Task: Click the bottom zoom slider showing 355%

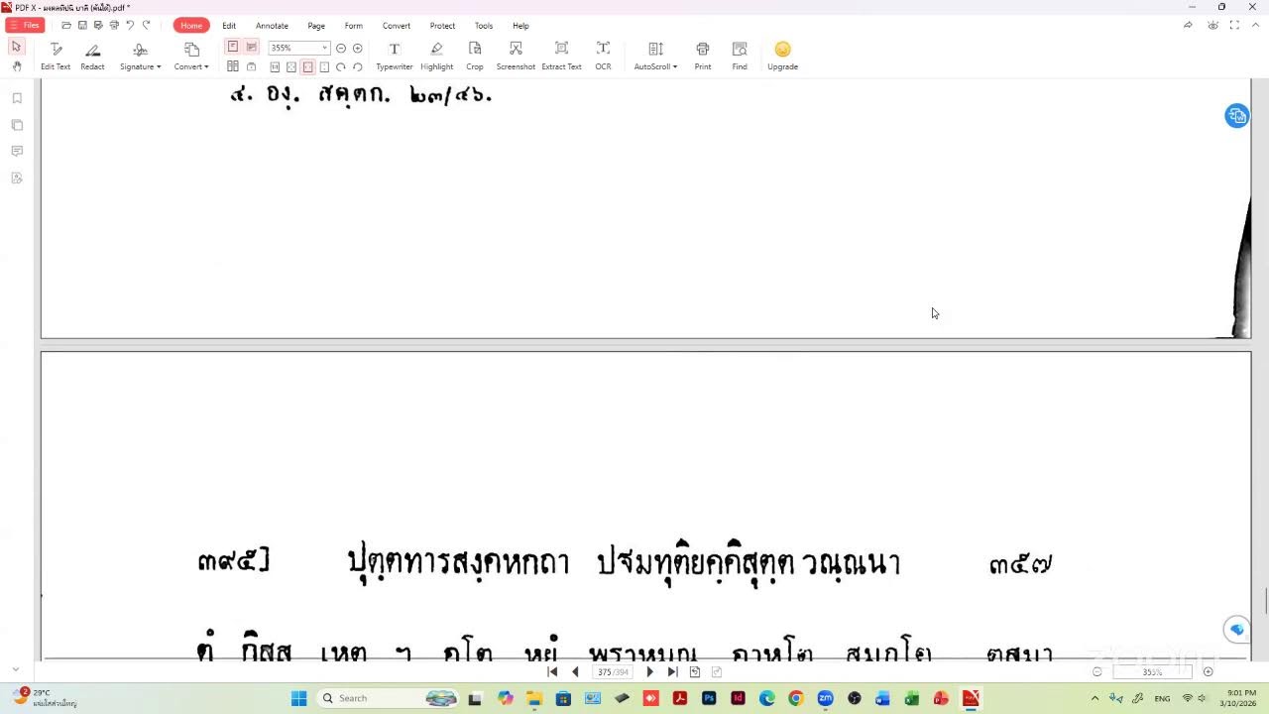Action: pyautogui.click(x=1152, y=672)
